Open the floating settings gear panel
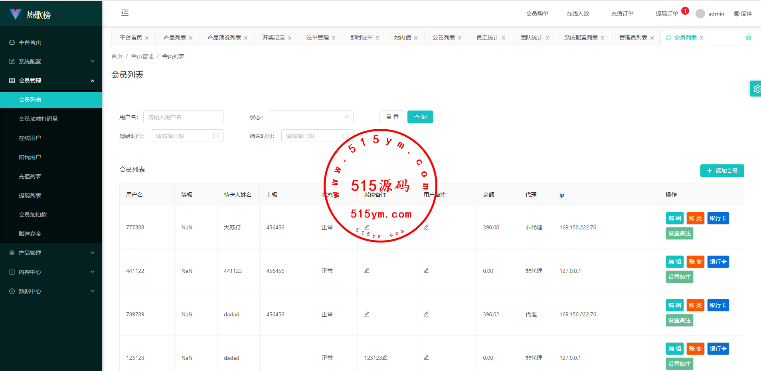The image size is (761, 371). pos(756,89)
